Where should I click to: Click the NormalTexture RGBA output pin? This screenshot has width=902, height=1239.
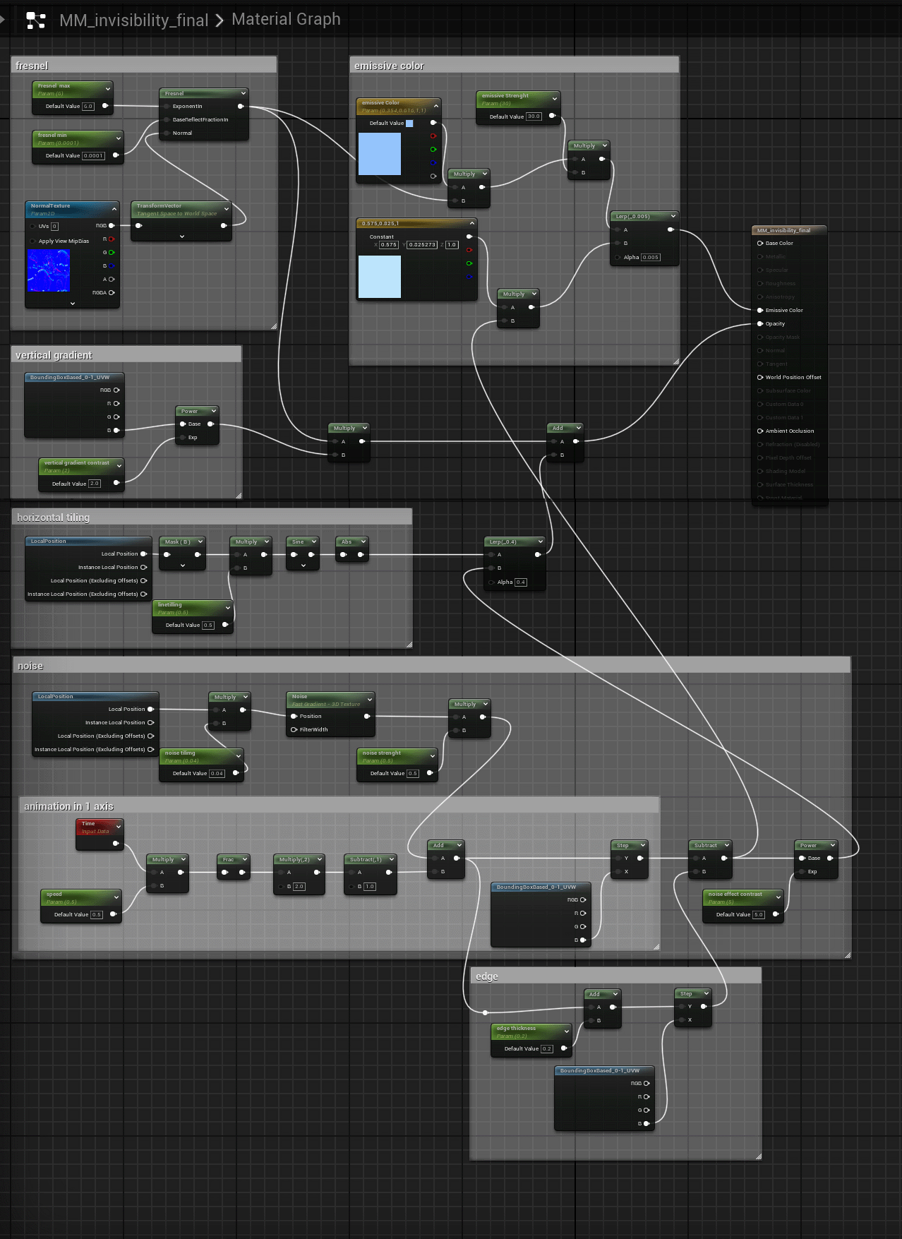pyautogui.click(x=111, y=293)
